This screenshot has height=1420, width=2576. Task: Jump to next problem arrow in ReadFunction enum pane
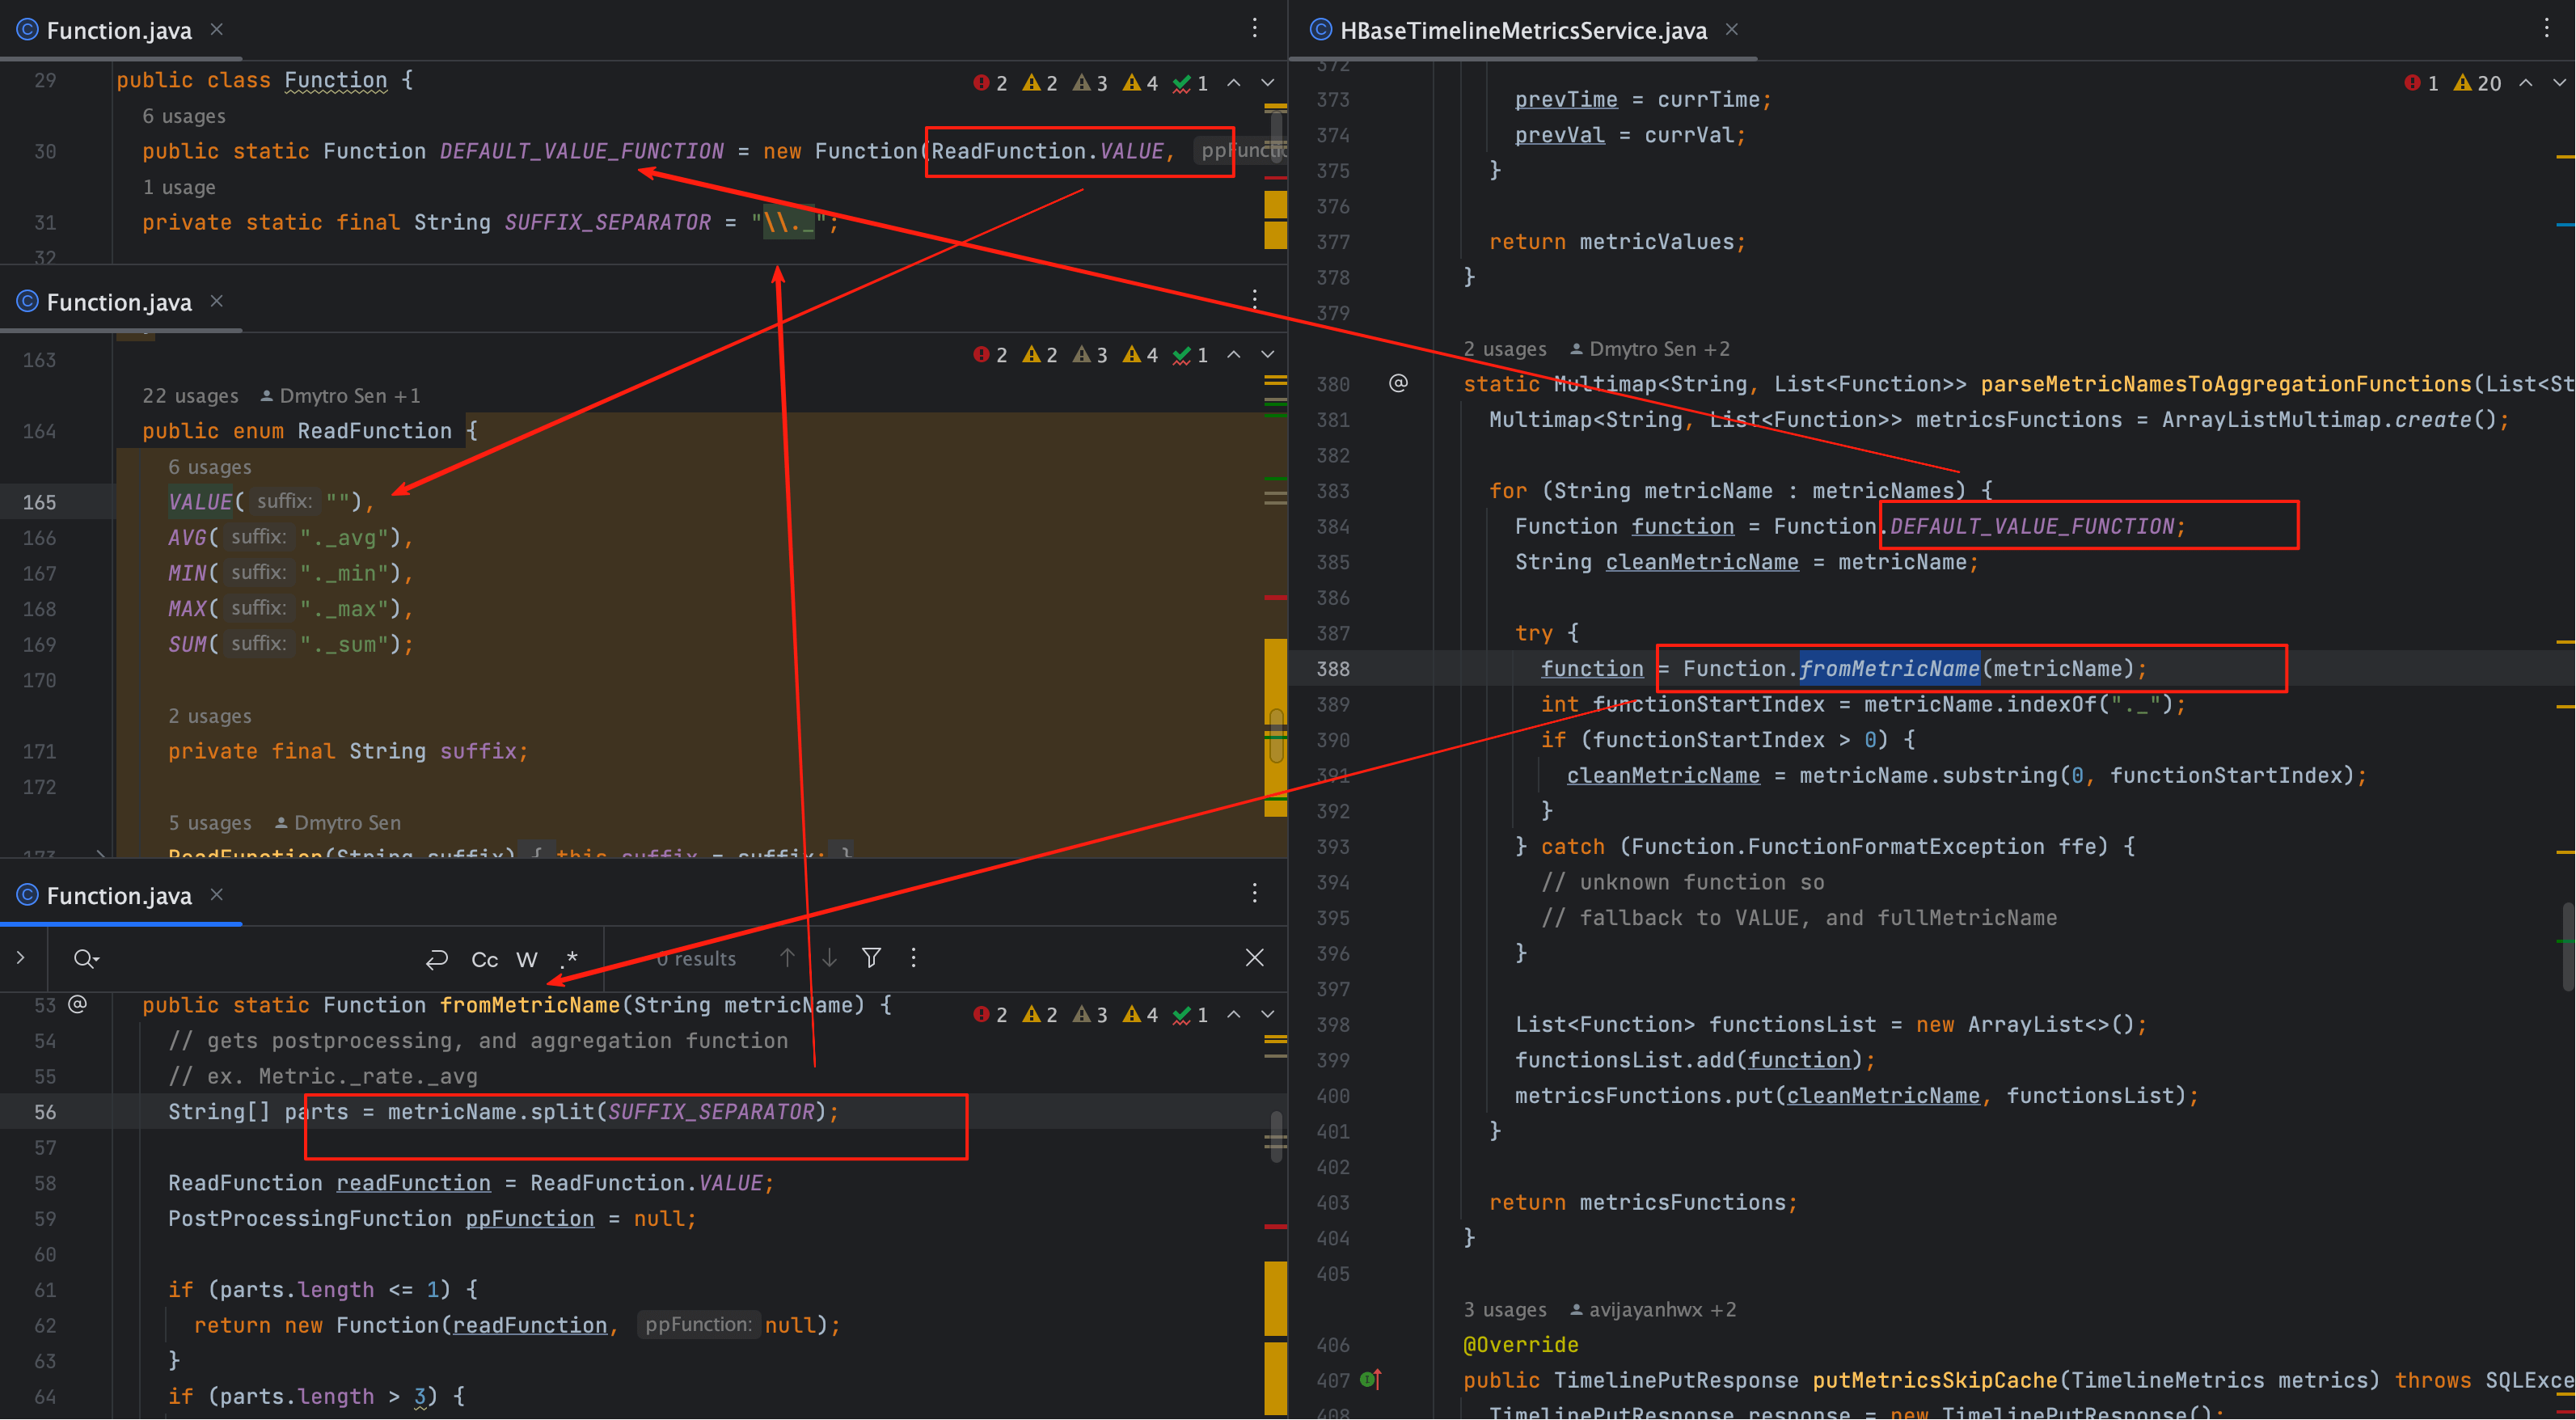(x=1267, y=355)
